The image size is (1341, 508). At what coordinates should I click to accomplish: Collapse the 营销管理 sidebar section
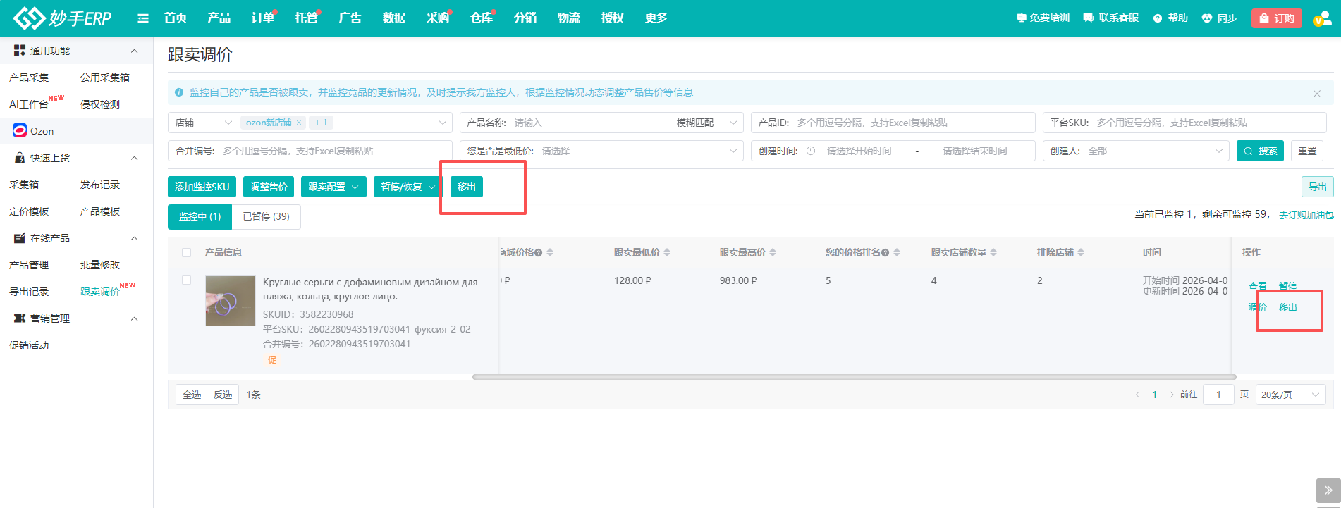134,318
